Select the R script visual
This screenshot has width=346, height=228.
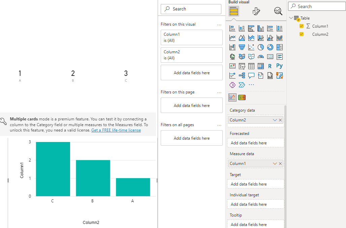(x=270, y=66)
